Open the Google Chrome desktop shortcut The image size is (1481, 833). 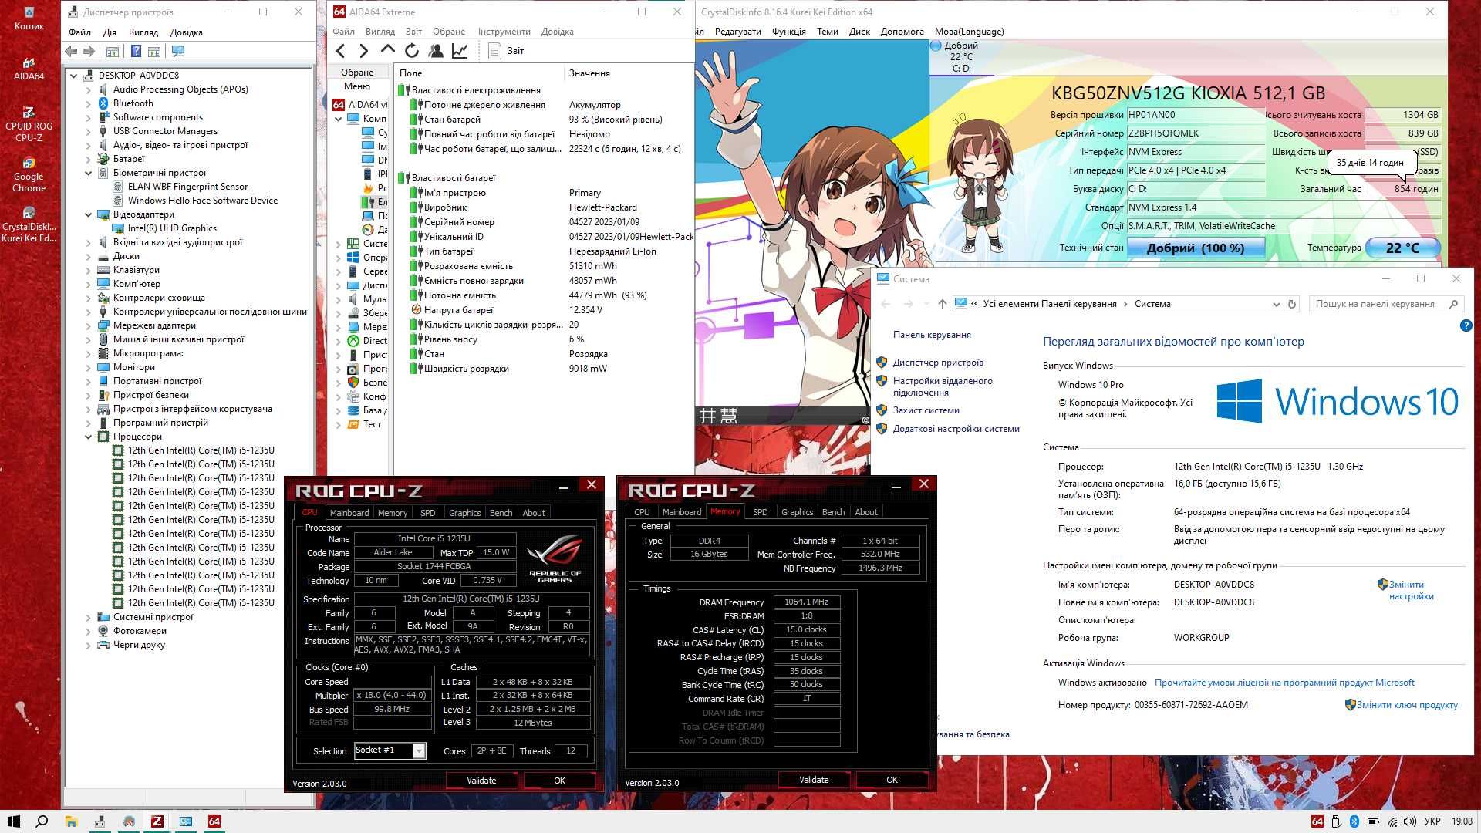(x=29, y=174)
